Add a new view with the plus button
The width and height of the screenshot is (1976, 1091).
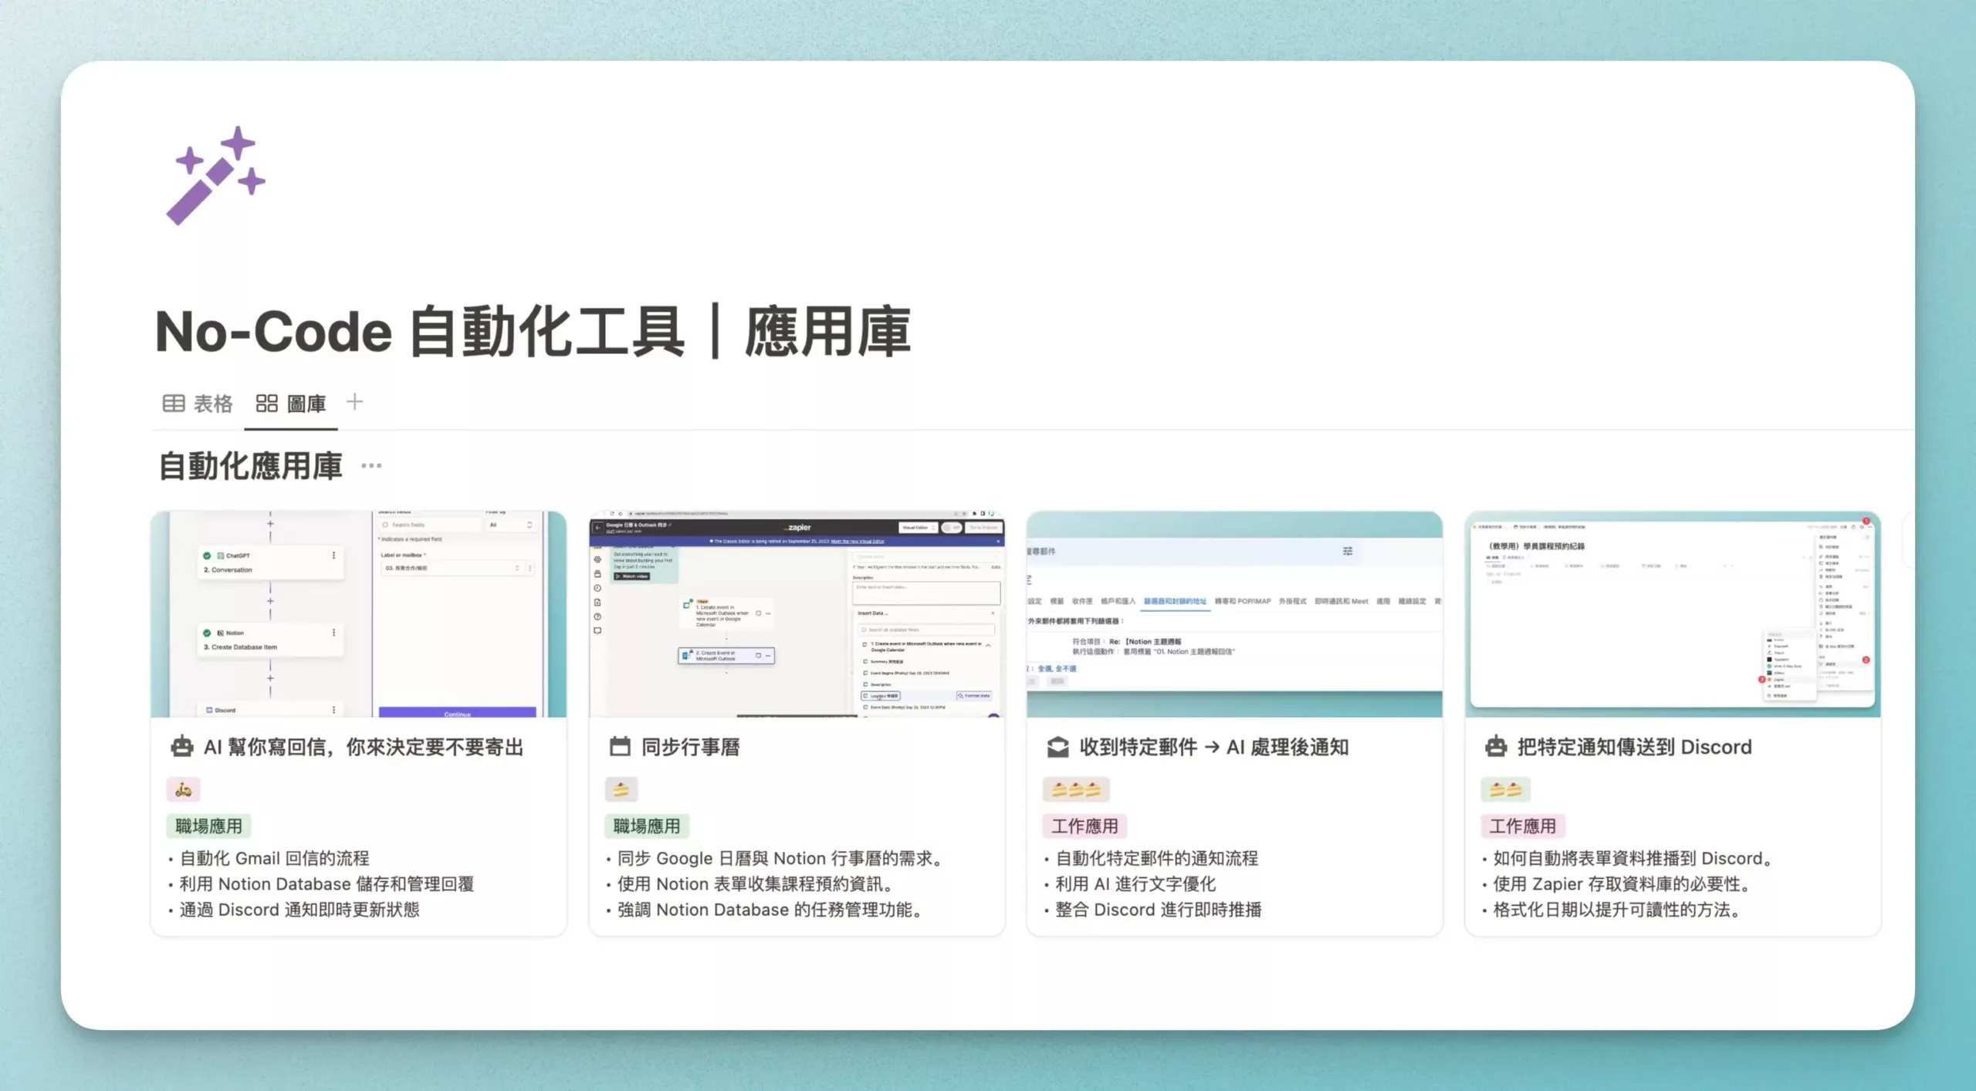(x=354, y=402)
